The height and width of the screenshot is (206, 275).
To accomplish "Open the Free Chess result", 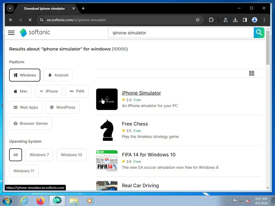I will click(135, 124).
